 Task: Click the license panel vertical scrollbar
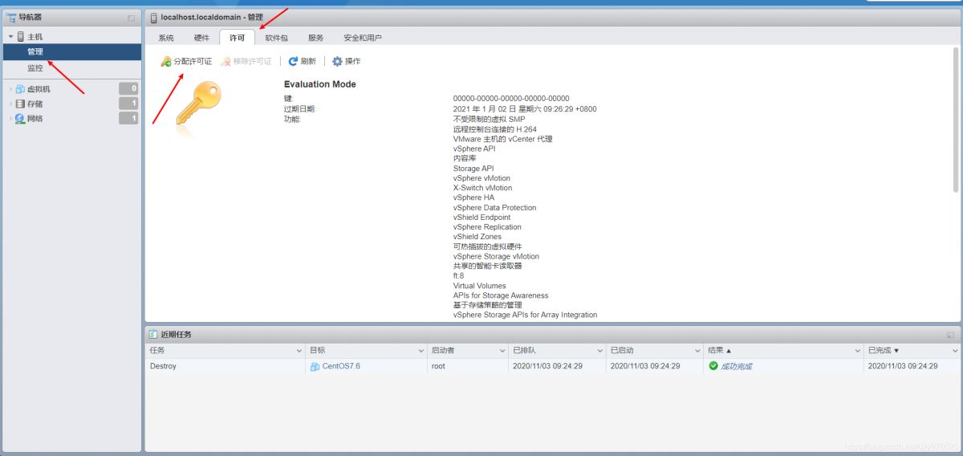pos(955,120)
